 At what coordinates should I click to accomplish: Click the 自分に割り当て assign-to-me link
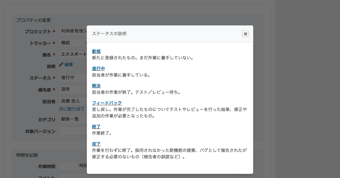coord(71,109)
